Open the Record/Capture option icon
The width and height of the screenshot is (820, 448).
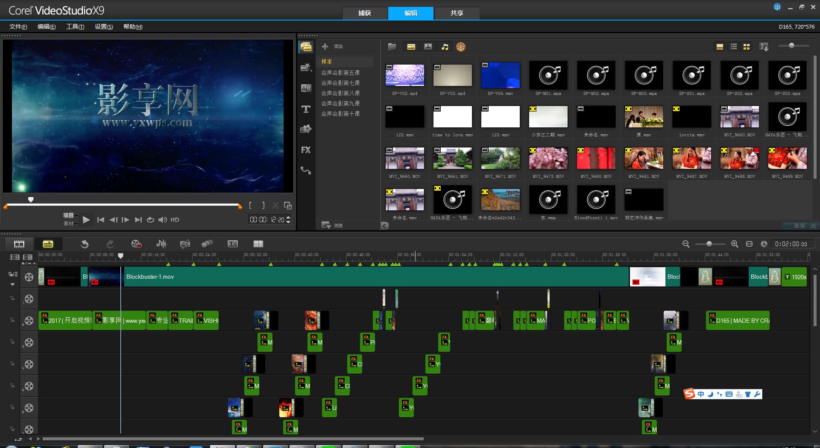(136, 244)
